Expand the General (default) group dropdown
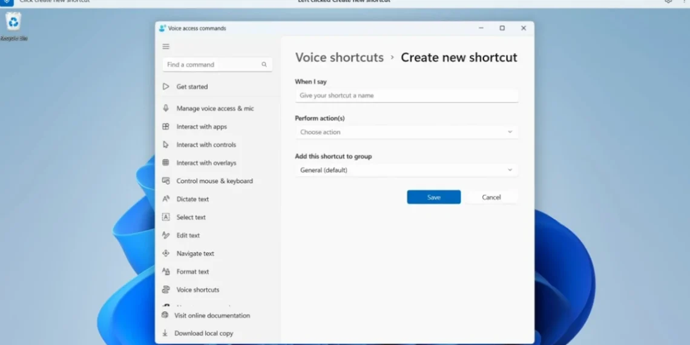The width and height of the screenshot is (690, 345). (x=407, y=170)
